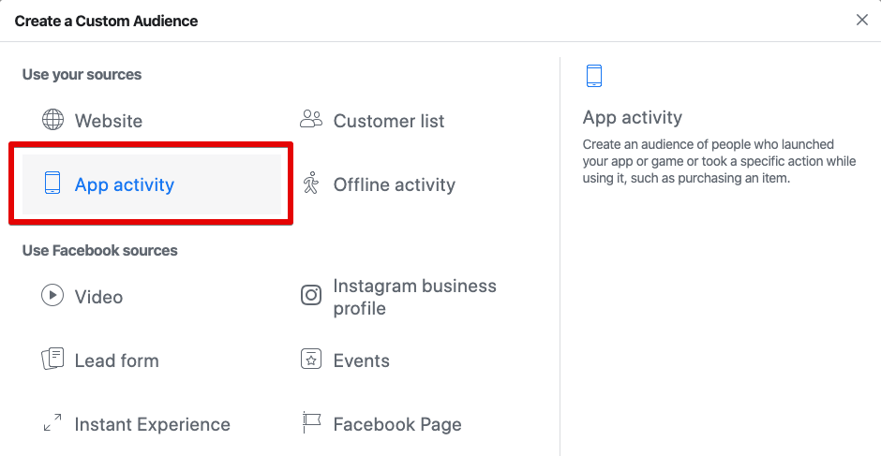Select the Website source option
The height and width of the screenshot is (456, 881).
coord(109,121)
